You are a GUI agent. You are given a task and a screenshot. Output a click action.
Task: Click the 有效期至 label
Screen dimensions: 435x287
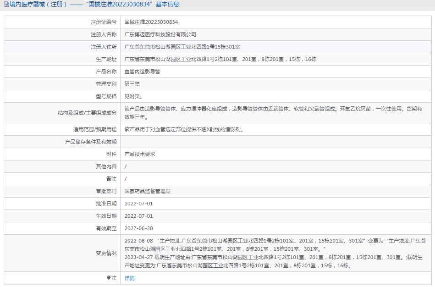pyautogui.click(x=106, y=228)
